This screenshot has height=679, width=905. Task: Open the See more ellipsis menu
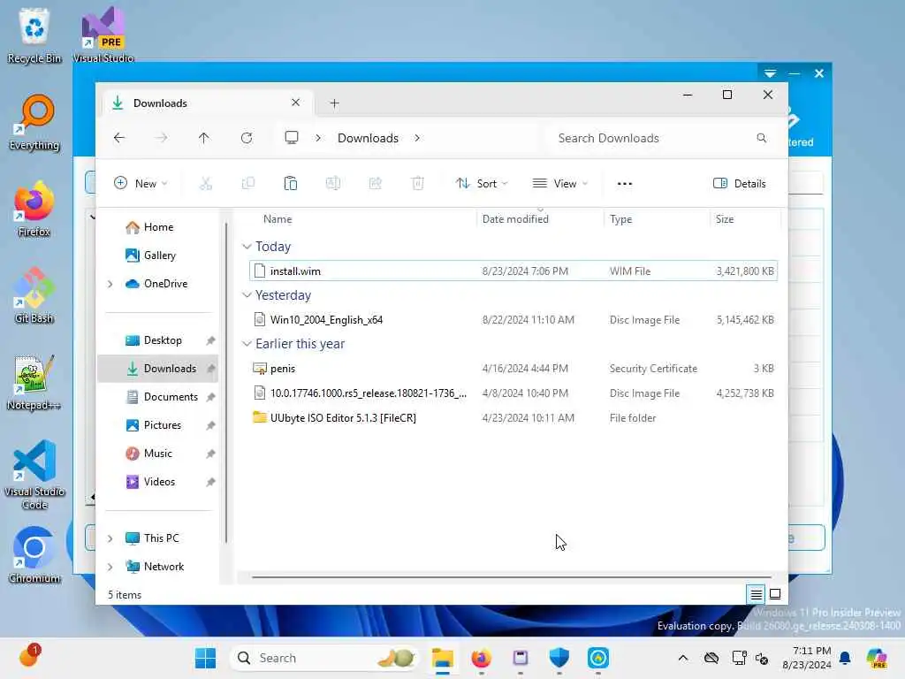[x=625, y=184]
